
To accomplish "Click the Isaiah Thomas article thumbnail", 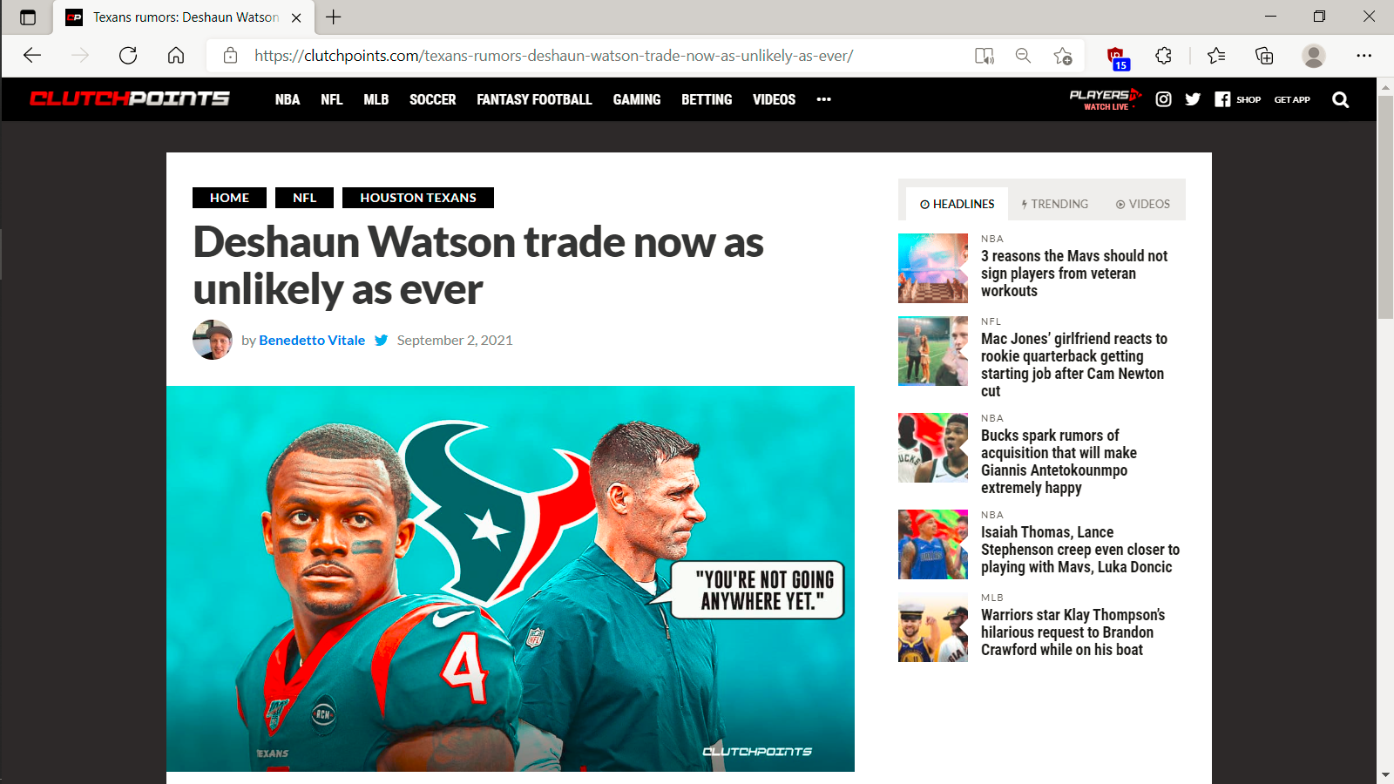I will tap(933, 544).
